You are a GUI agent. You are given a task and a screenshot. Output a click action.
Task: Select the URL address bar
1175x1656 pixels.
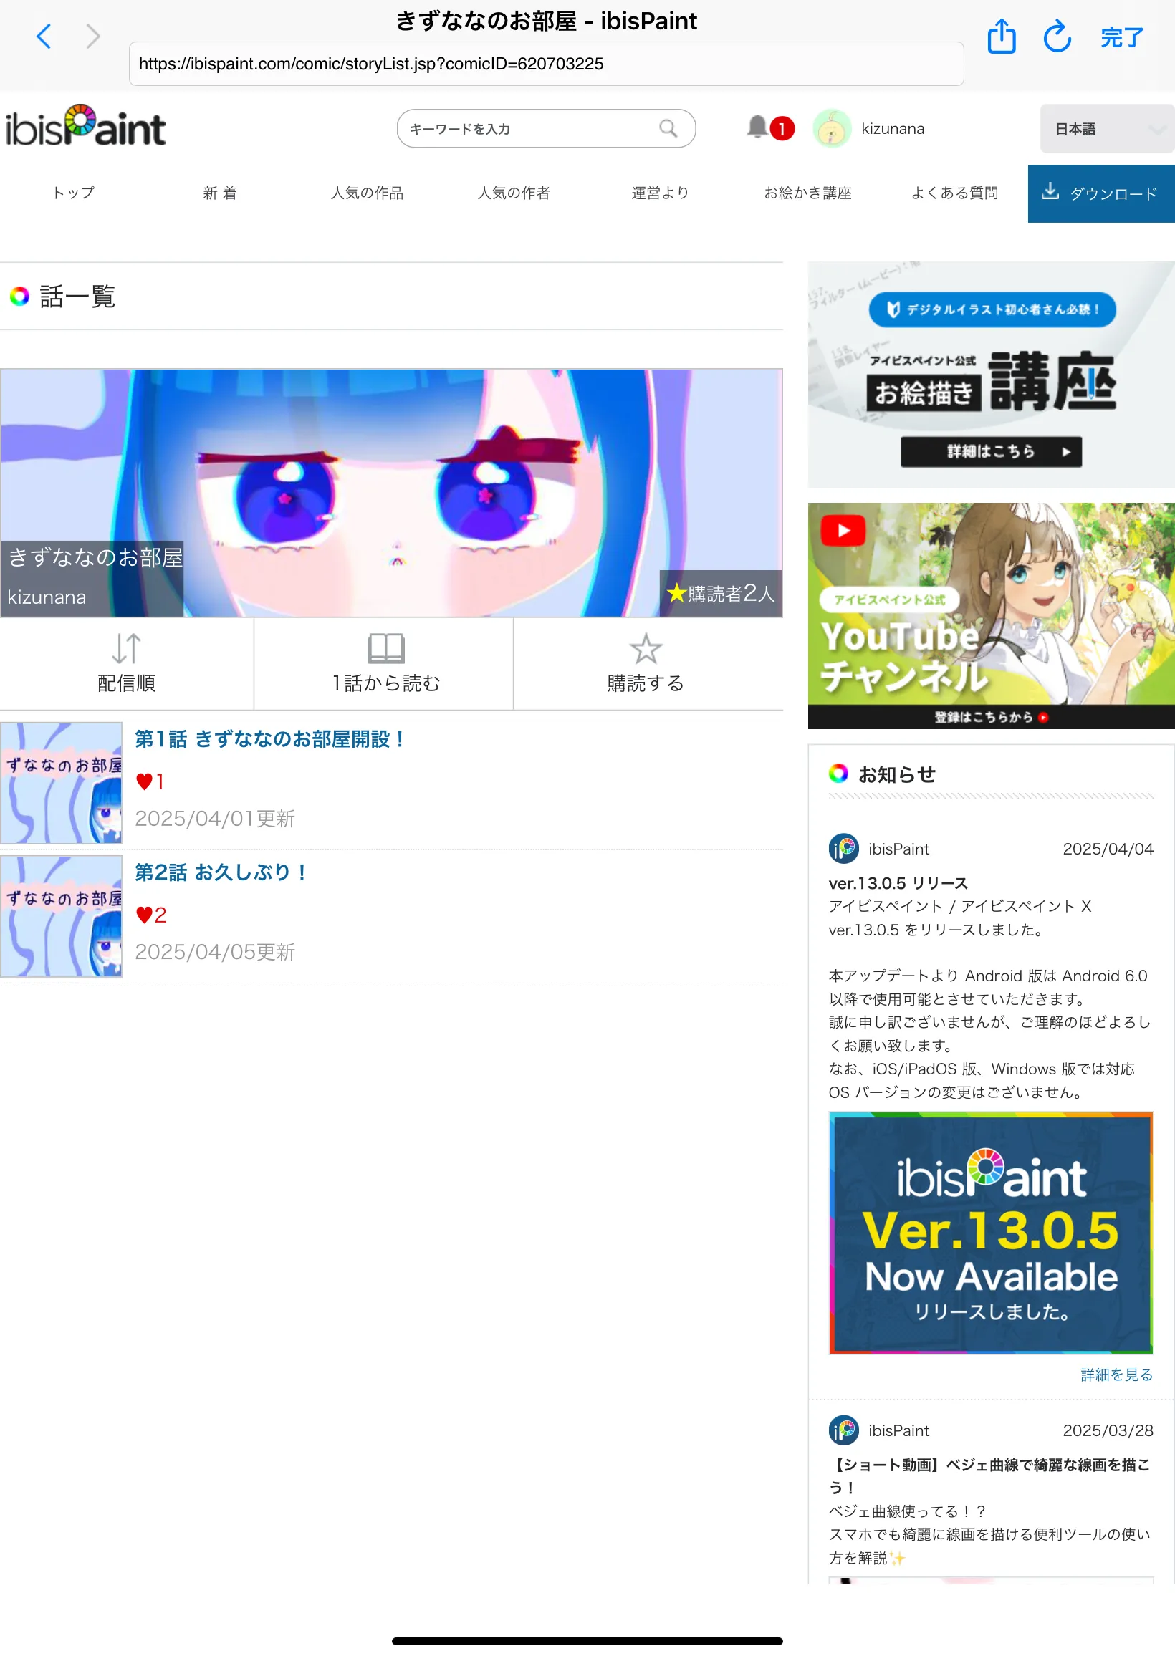546,64
